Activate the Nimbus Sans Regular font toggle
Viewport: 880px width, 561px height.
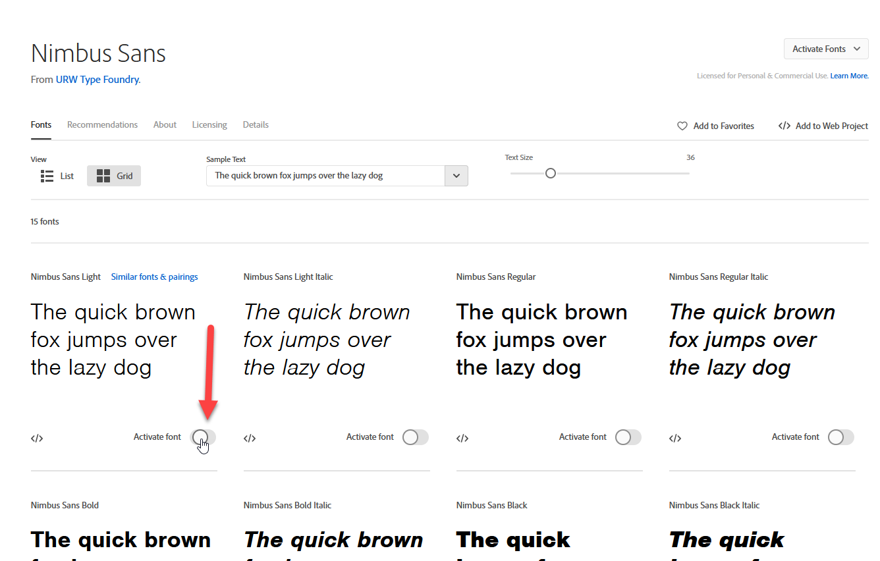[628, 437]
